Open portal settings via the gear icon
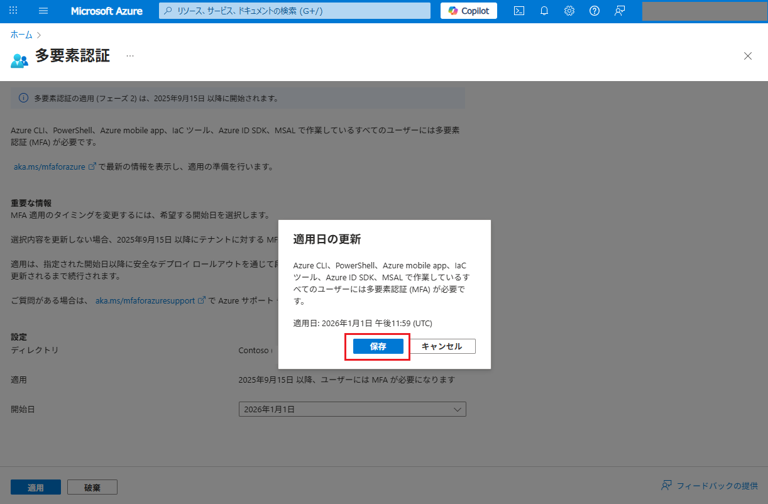 [569, 11]
